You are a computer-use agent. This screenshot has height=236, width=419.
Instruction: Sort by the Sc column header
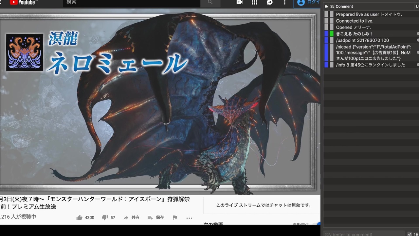(x=332, y=6)
